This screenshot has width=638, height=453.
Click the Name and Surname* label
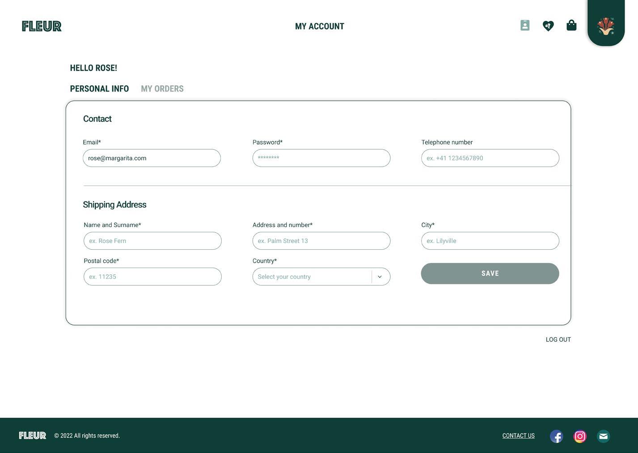(112, 225)
